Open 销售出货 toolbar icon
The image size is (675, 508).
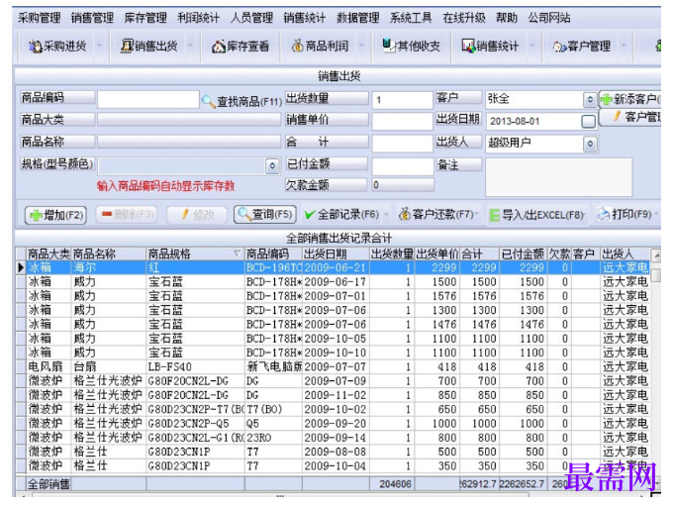point(127,46)
